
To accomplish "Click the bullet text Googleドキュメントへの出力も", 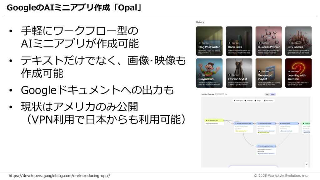I will pos(97,90).
